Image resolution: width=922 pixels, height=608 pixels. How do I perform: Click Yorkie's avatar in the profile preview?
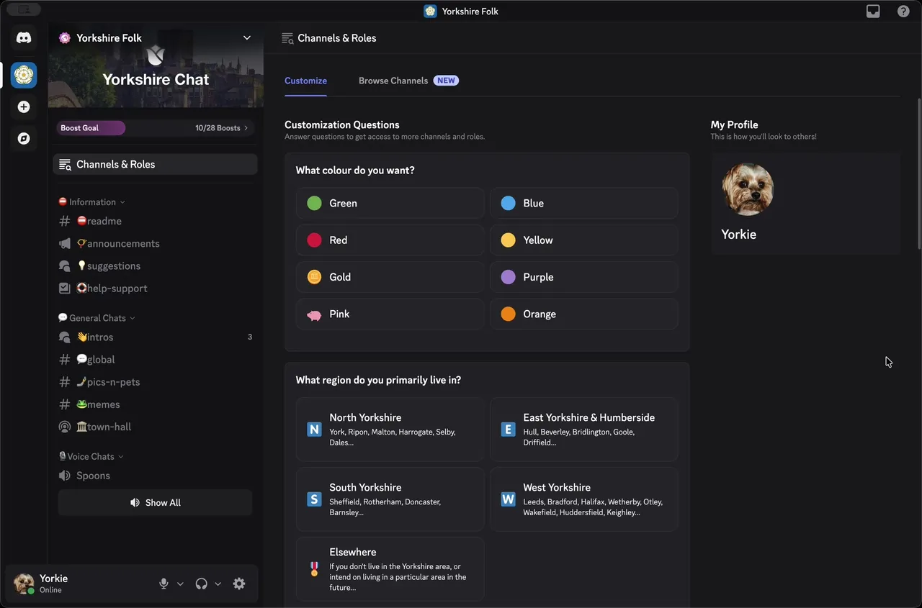click(x=748, y=189)
